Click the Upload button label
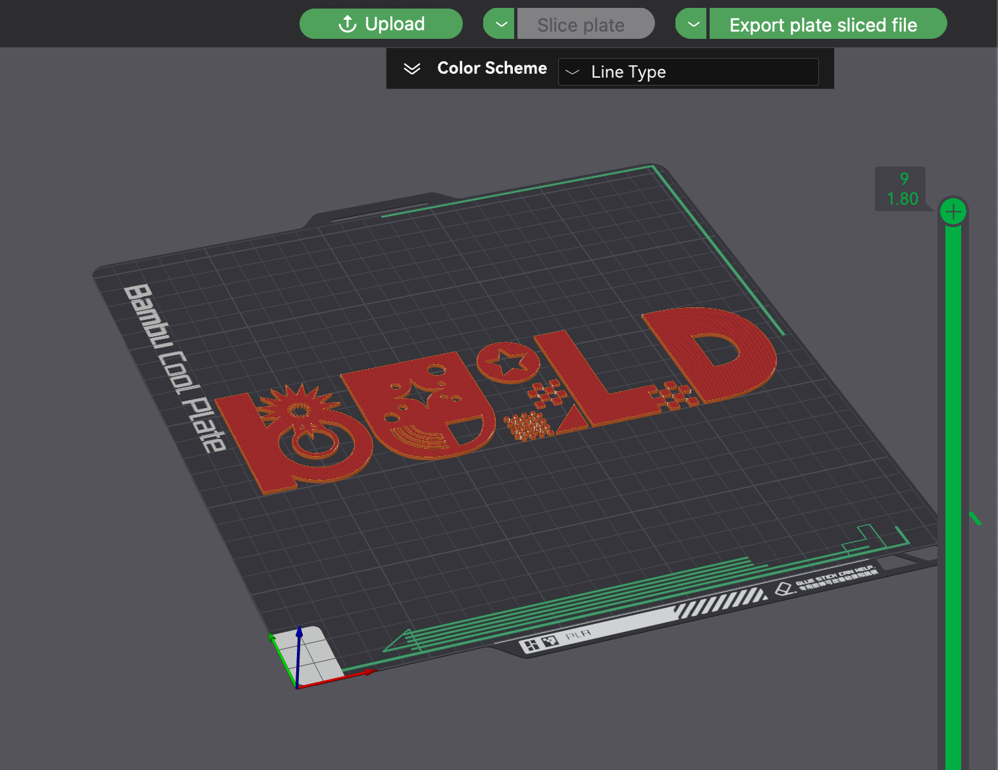The width and height of the screenshot is (998, 770). tap(394, 24)
